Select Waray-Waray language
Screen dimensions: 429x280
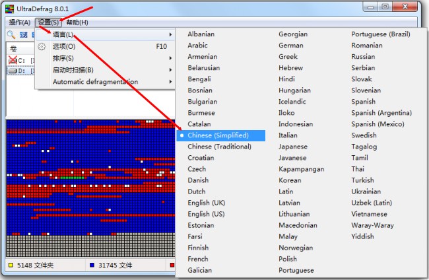[x=372, y=225]
